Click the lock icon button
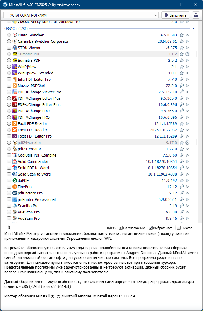 click(196, 15)
